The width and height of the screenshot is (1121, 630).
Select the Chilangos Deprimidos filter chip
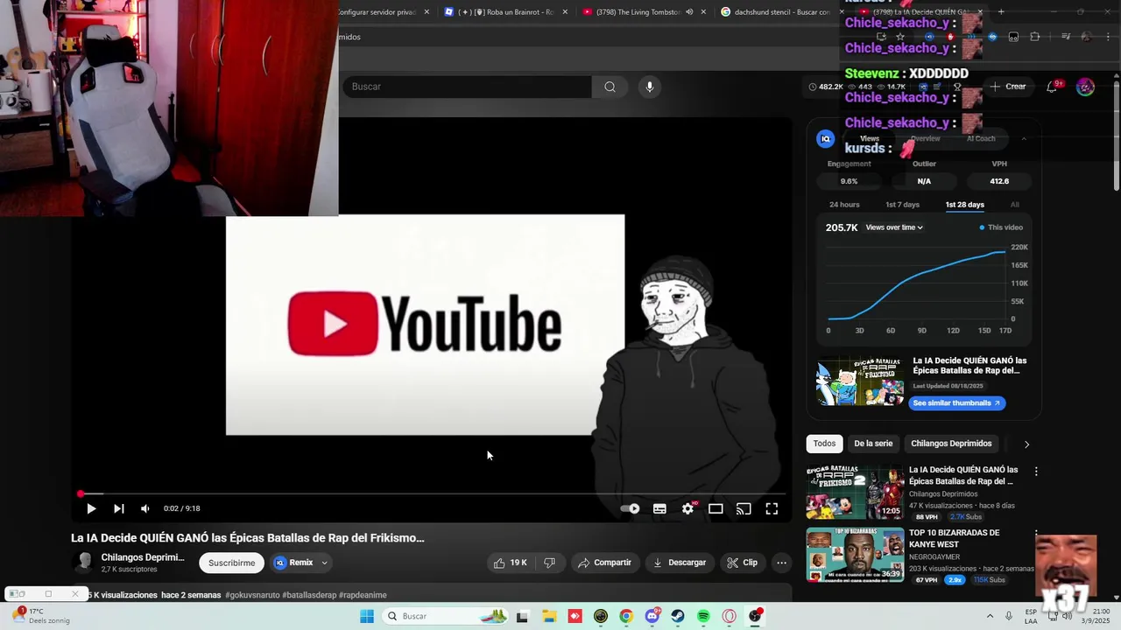[x=951, y=444]
